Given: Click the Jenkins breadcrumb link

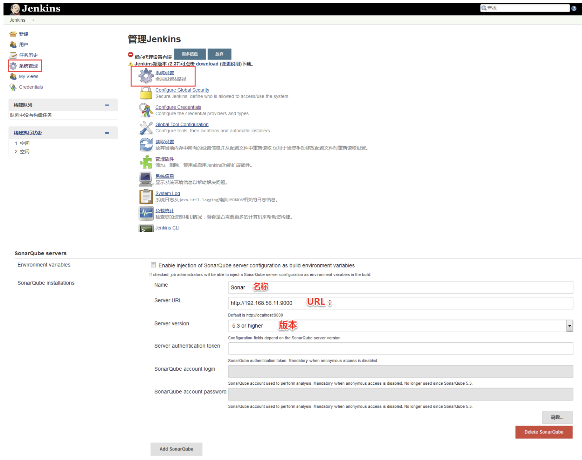Looking at the screenshot, I should (x=18, y=20).
